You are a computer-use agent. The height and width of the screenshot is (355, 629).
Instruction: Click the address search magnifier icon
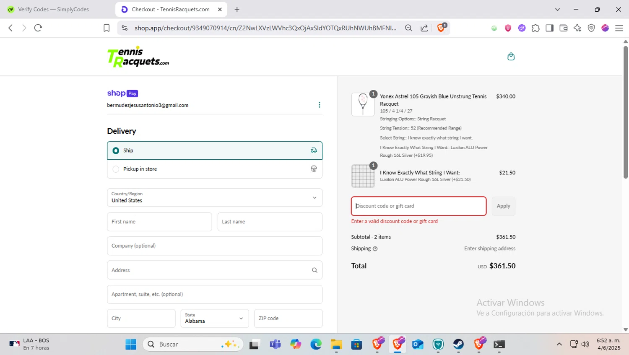314,270
